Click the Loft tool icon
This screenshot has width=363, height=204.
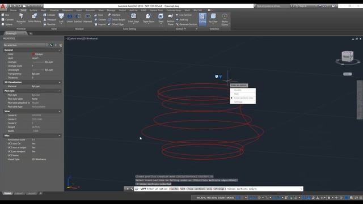(61, 16)
